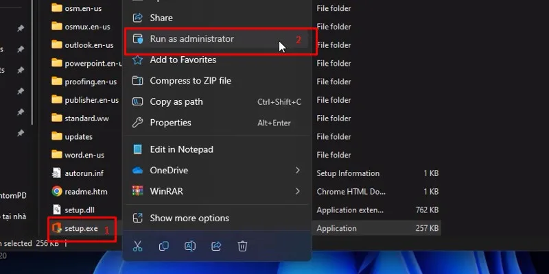Select Share from the context menu
The image size is (549, 274).
point(217,18)
